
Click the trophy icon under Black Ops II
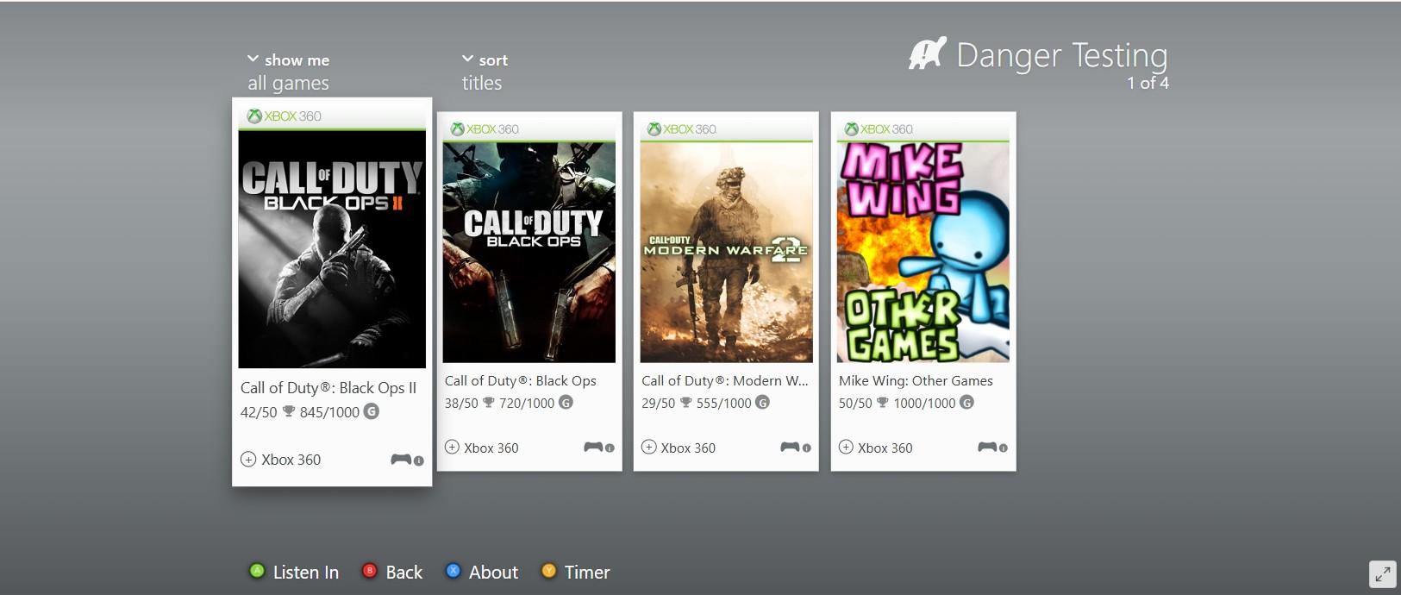click(289, 411)
